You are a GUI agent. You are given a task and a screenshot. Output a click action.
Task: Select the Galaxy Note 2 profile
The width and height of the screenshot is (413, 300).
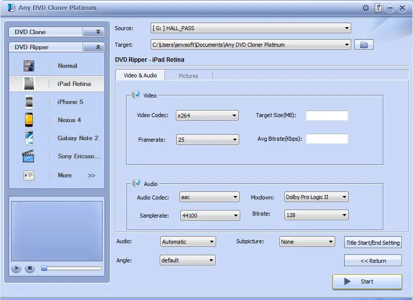click(57, 138)
